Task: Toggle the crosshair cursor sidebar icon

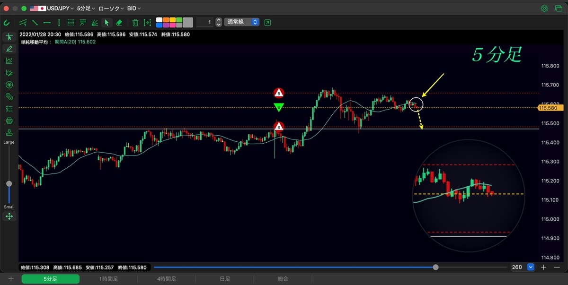Action: click(9, 37)
